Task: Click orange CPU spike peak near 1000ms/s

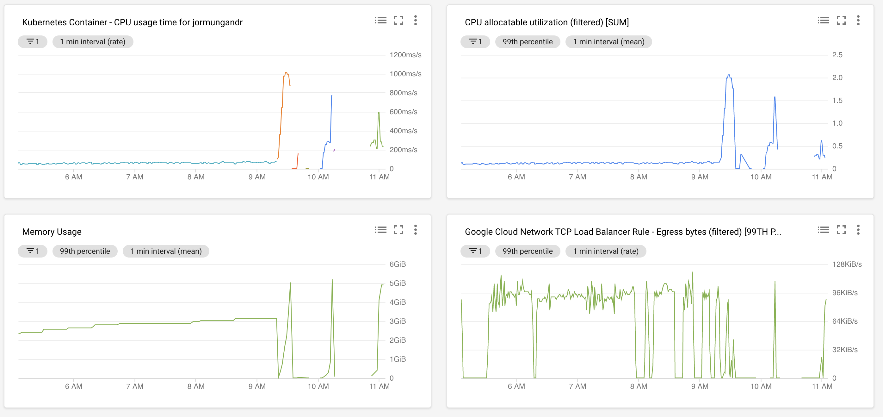Action: (x=286, y=73)
